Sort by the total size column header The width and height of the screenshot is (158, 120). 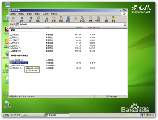(75, 28)
